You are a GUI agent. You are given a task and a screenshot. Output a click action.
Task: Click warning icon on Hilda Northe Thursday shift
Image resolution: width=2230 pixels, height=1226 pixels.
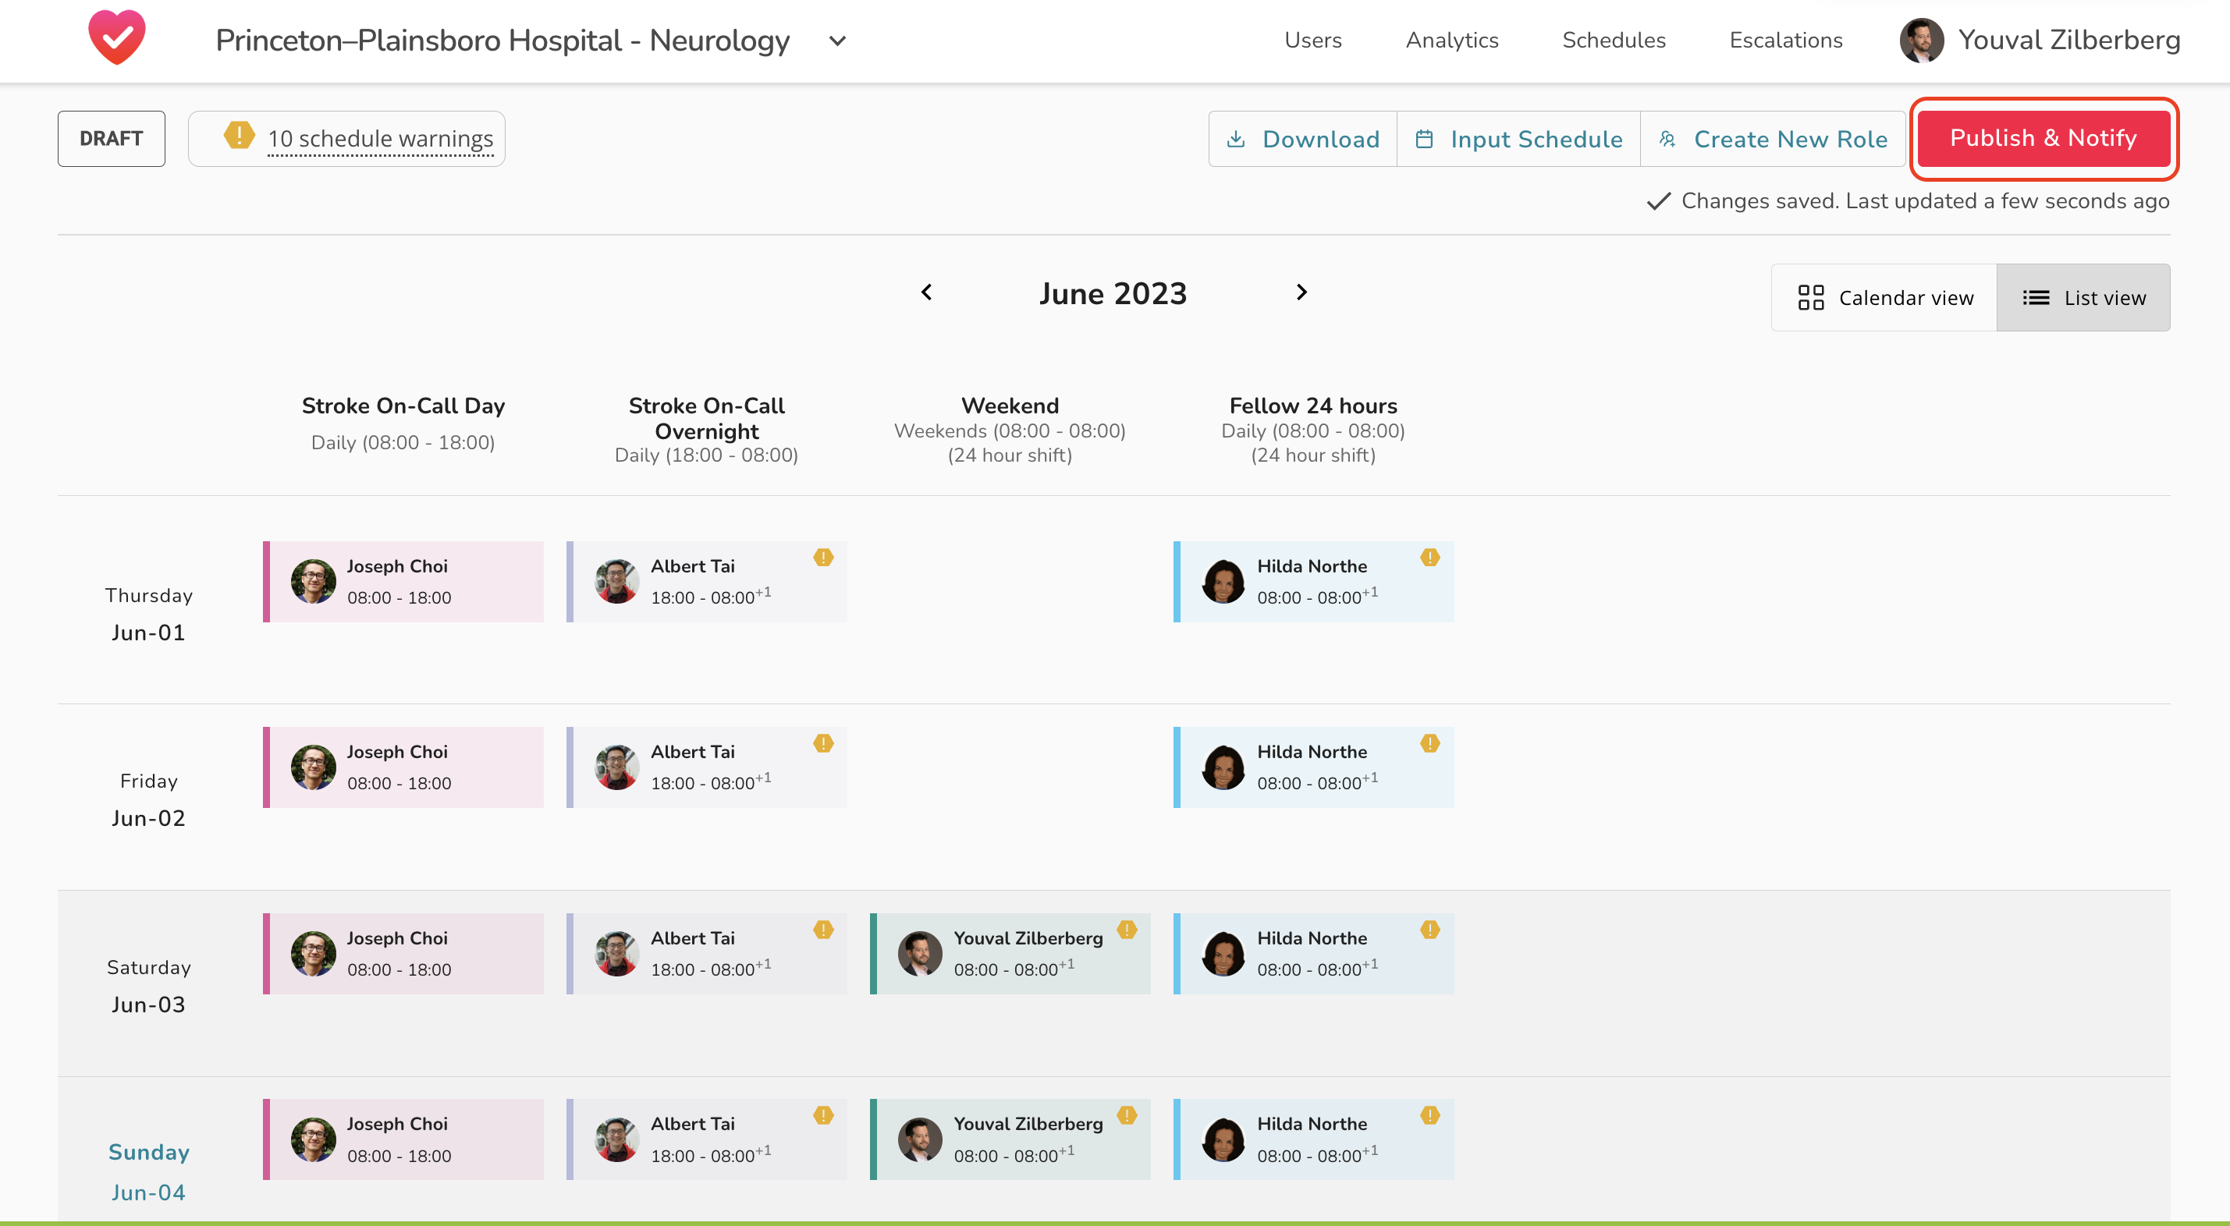[x=1430, y=557]
